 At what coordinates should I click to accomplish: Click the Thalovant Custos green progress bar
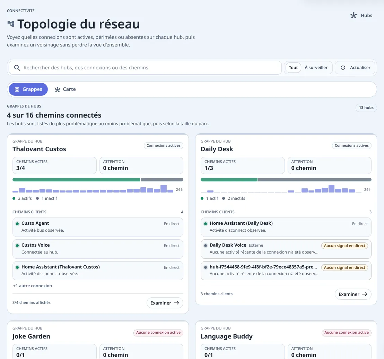coord(76,180)
